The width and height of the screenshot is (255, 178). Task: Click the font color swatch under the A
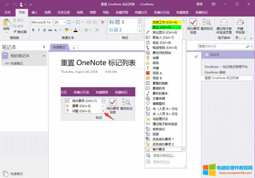tap(76, 31)
